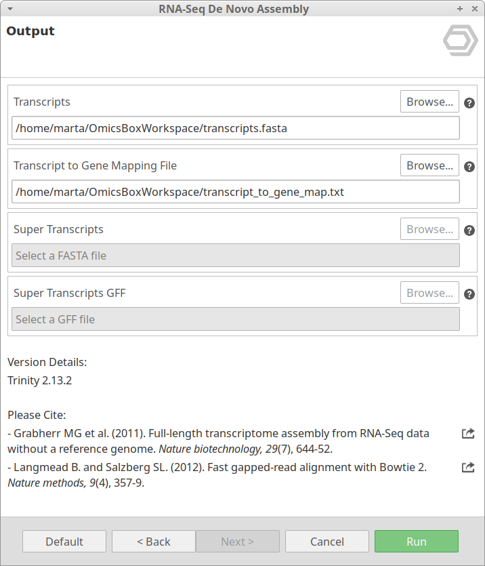Cancel the RNA-Seq assembly wizard
The image size is (485, 566).
coord(327,542)
